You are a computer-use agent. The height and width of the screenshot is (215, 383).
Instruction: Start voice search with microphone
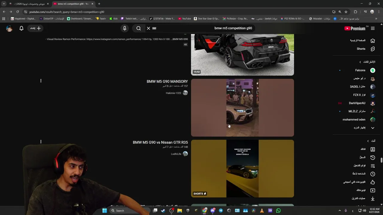pyautogui.click(x=125, y=28)
